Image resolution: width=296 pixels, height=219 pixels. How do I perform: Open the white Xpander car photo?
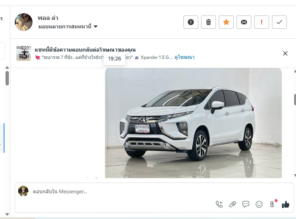(193, 123)
